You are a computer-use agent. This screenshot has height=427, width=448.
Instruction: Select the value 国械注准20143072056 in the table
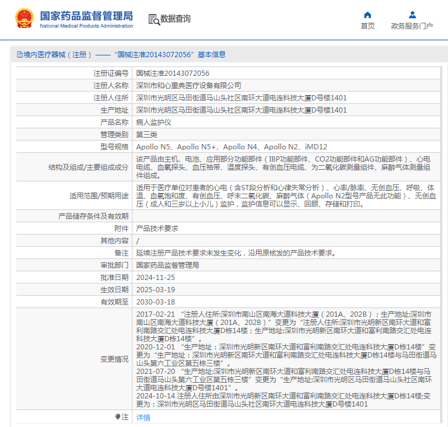pyautogui.click(x=173, y=73)
